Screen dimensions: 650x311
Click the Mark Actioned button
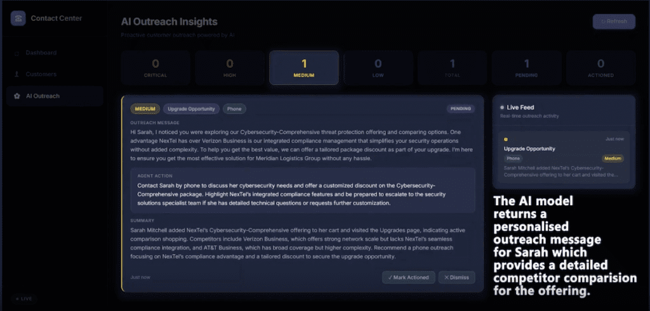pyautogui.click(x=408, y=277)
